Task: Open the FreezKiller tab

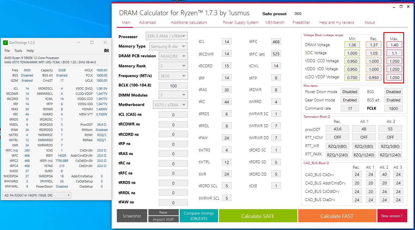Action: click(x=301, y=22)
